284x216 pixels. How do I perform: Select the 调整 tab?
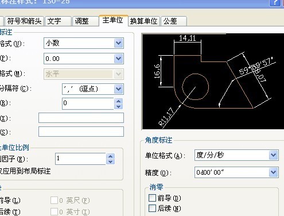[x=85, y=21]
